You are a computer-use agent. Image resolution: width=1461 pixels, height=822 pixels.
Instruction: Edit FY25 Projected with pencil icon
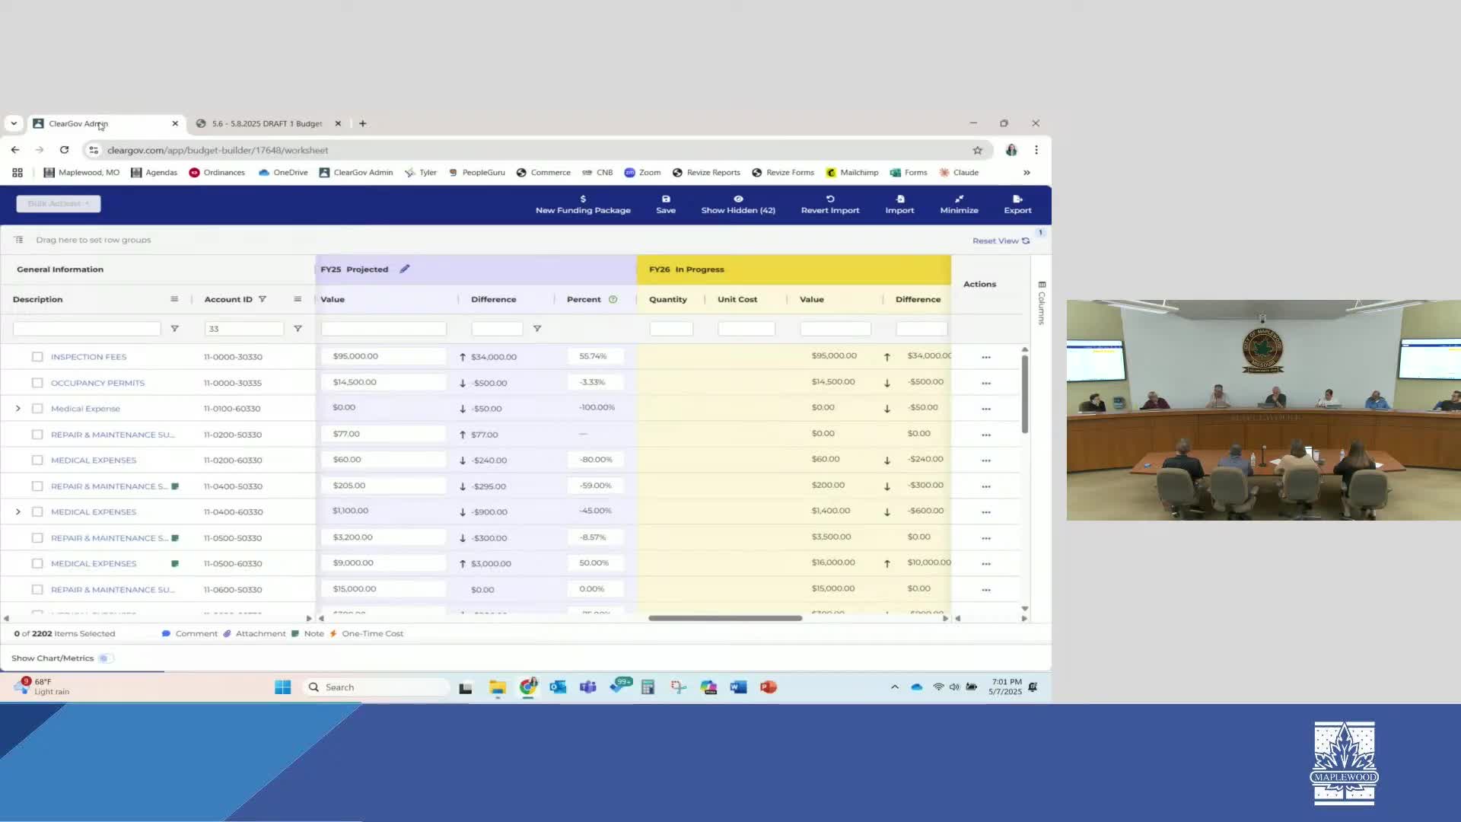pos(405,269)
